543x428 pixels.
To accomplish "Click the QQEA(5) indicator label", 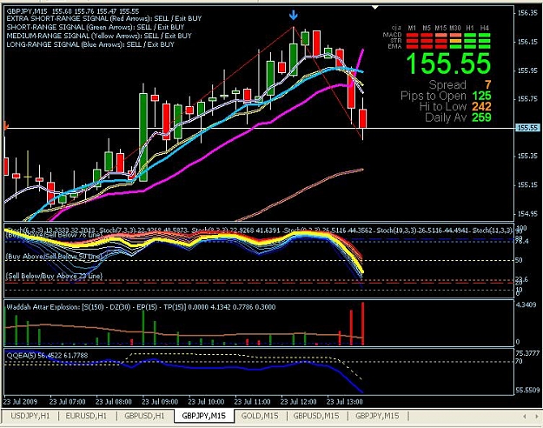I will [x=47, y=355].
